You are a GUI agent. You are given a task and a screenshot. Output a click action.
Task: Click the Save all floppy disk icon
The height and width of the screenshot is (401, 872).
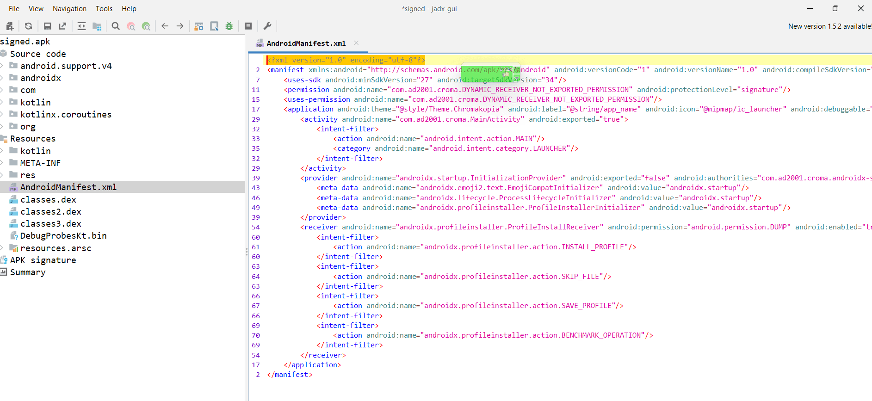[x=47, y=26]
